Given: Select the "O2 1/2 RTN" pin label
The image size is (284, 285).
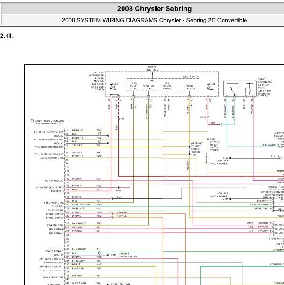Looking at the screenshot, I should point(58,206).
